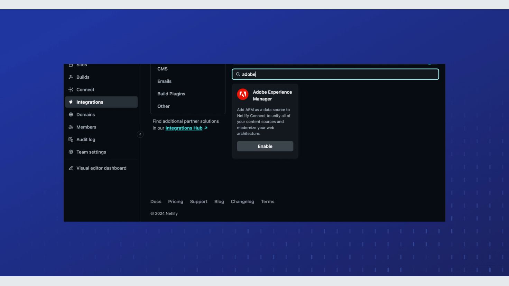The image size is (509, 286).
Task: Filter integrations by Other category
Action: pyautogui.click(x=164, y=106)
